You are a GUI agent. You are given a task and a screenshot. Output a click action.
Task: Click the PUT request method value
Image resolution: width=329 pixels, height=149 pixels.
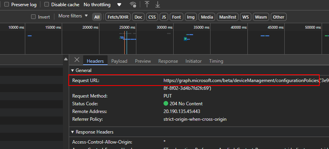point(167,96)
